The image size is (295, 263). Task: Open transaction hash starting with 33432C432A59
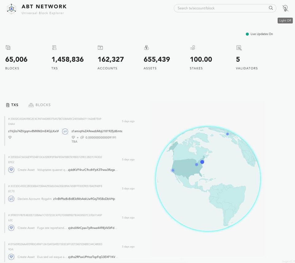[55, 119]
